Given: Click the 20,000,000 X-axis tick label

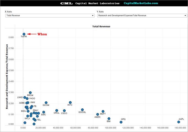Looking at the screenshot, I should click(41, 128).
